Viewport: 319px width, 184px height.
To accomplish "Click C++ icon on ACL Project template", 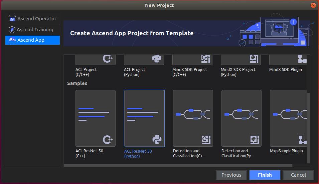I will pos(108,58).
